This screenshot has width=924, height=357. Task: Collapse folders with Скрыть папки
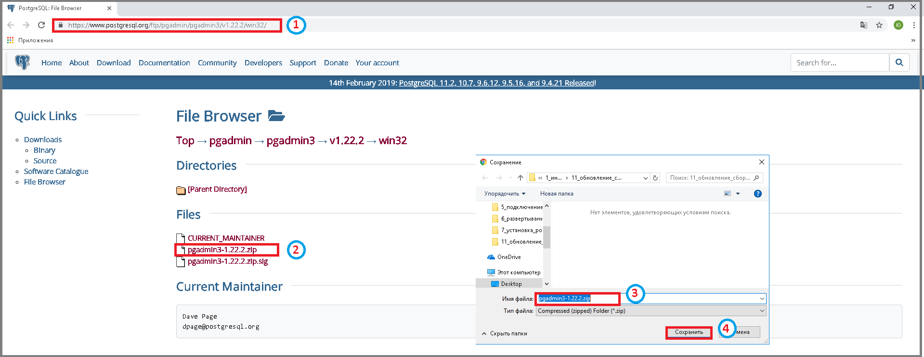[504, 333]
